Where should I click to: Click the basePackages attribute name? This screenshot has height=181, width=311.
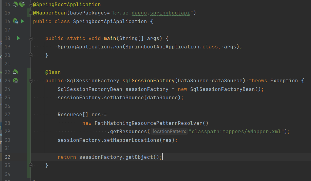[88, 13]
